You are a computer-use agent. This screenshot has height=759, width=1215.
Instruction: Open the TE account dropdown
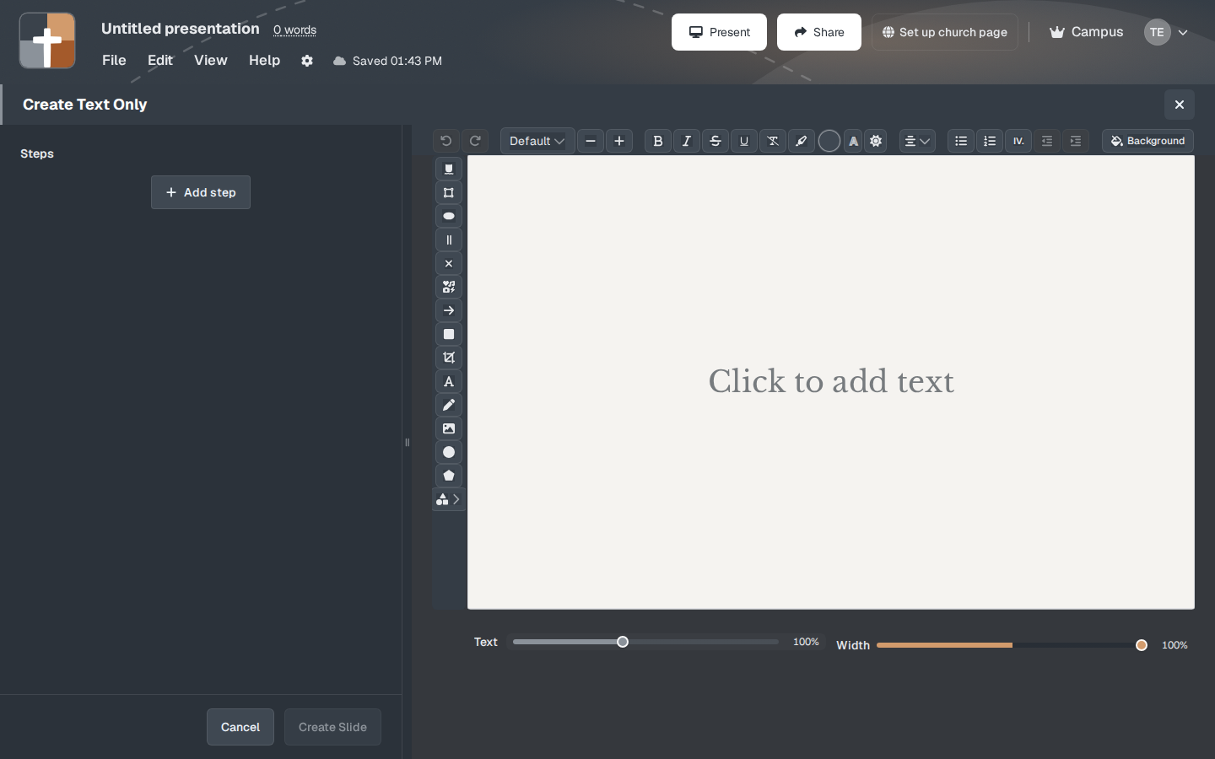[x=1167, y=32]
